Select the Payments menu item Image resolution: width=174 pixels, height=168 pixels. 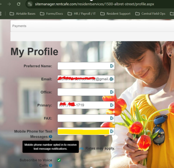click(x=19, y=26)
